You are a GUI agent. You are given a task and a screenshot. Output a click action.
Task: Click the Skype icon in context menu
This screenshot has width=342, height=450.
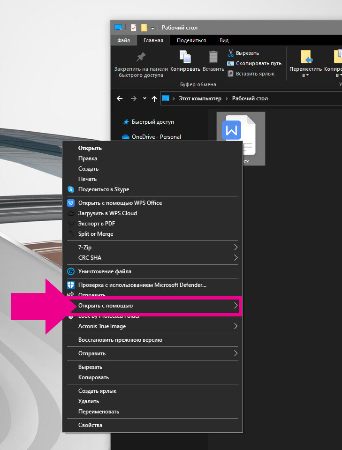tap(71, 189)
